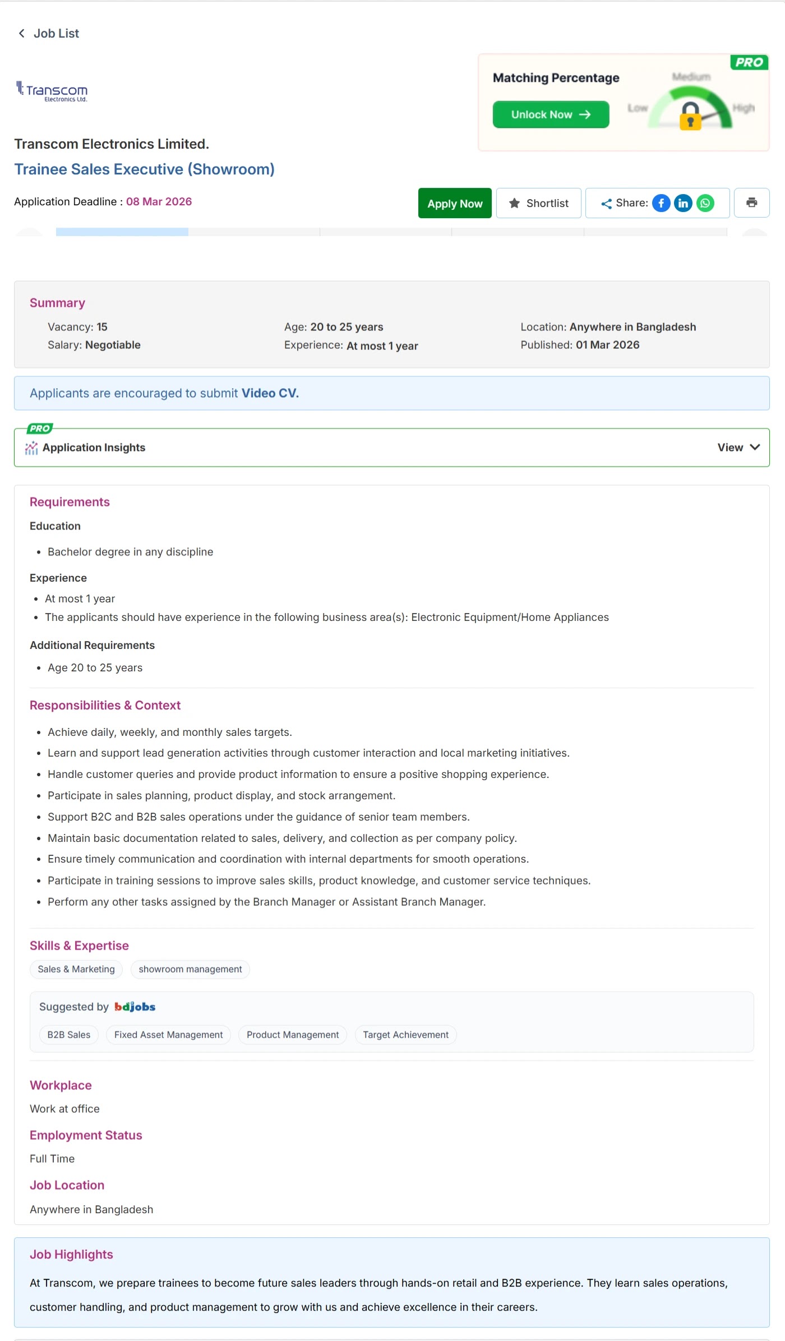This screenshot has height=1341, width=785.
Task: Share the job on LinkedIn
Action: coord(683,203)
